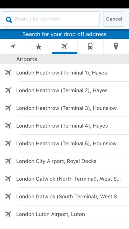Open the current location tab
Image resolution: width=129 pixels, height=229 pixels.
click(13, 47)
